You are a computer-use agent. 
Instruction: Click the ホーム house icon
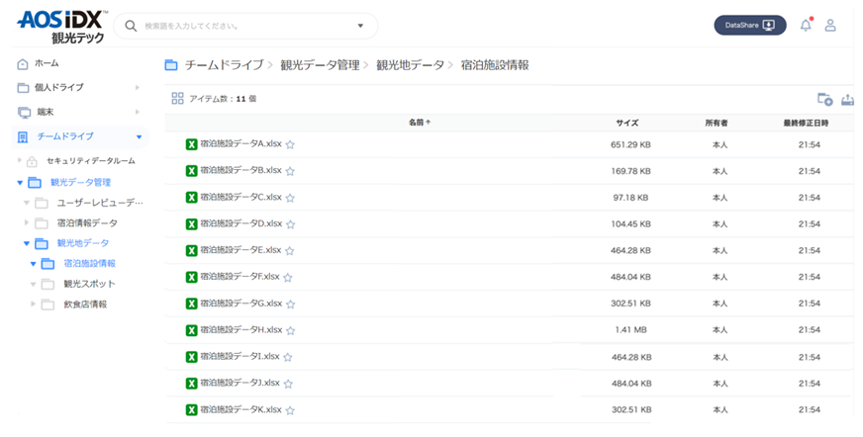click(23, 64)
